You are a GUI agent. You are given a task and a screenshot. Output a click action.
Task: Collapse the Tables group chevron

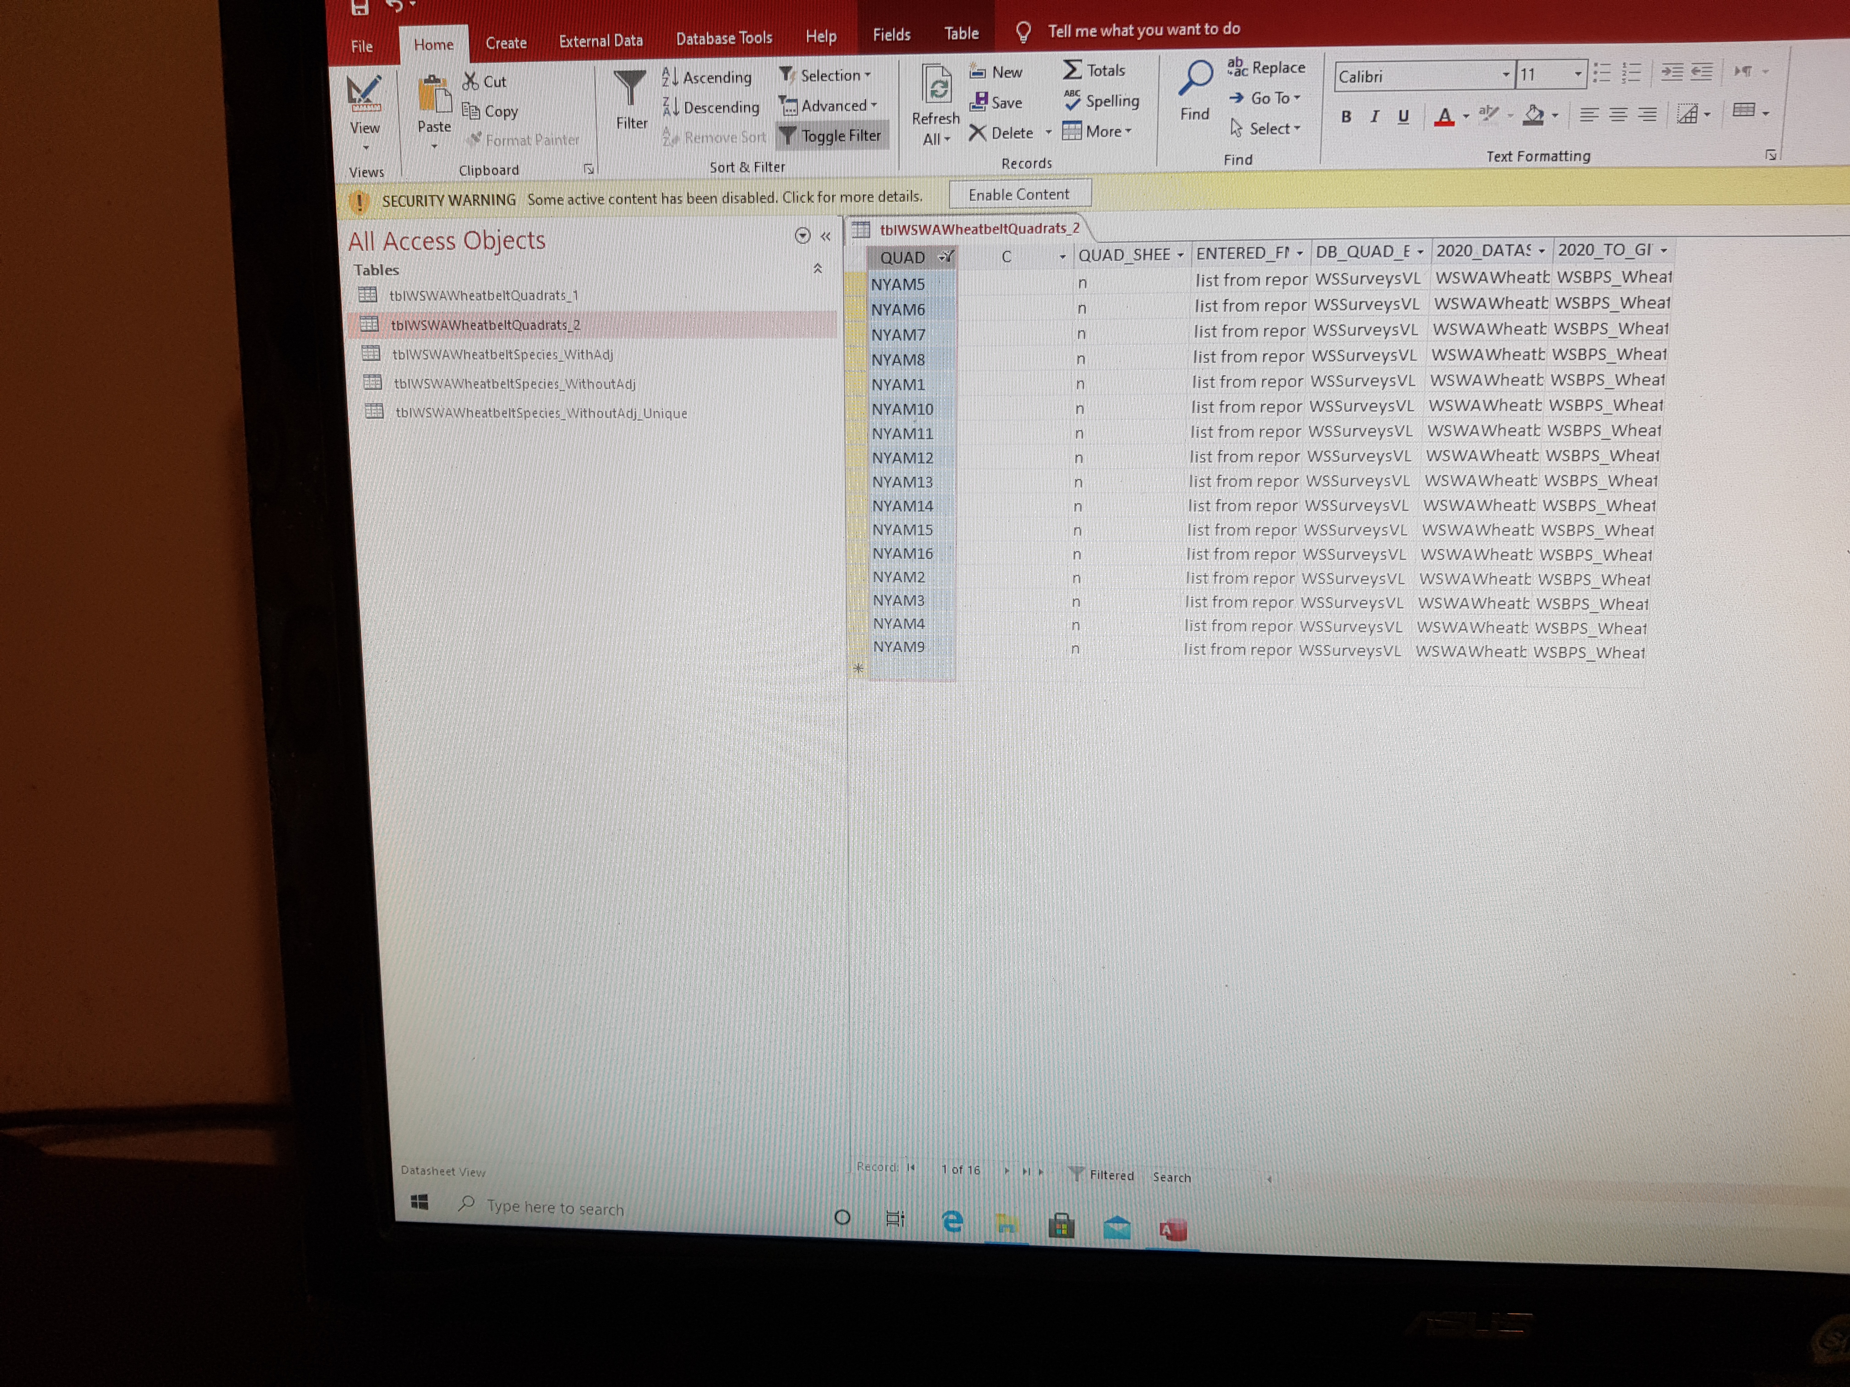click(x=818, y=268)
